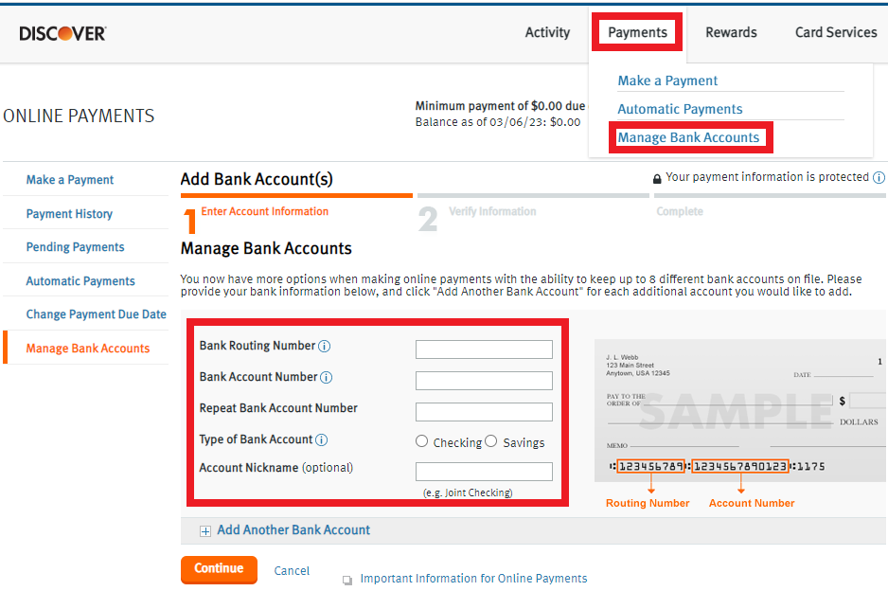Open the Rewards menu

pyautogui.click(x=731, y=32)
